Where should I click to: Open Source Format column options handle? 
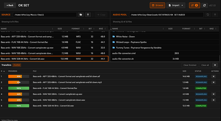(84, 29)
